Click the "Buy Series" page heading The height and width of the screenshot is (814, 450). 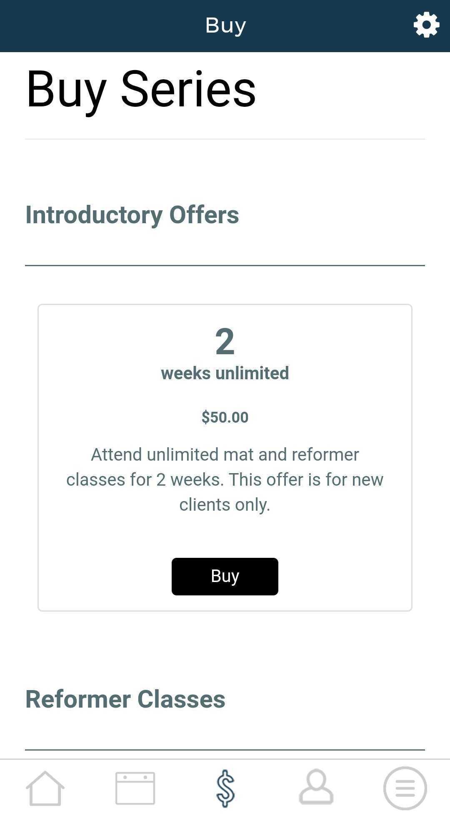[141, 89]
